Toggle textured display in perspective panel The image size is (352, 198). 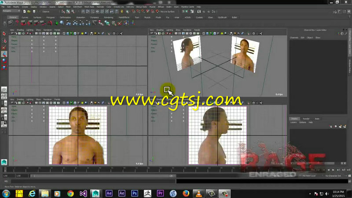click(218, 33)
